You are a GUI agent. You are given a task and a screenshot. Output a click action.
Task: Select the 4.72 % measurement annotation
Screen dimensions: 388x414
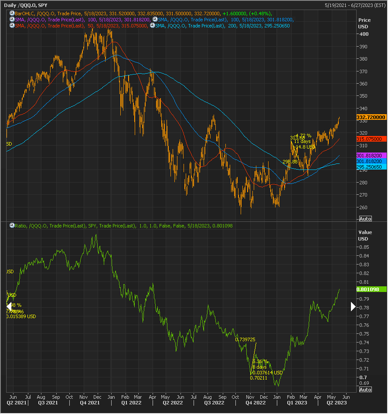(303, 136)
